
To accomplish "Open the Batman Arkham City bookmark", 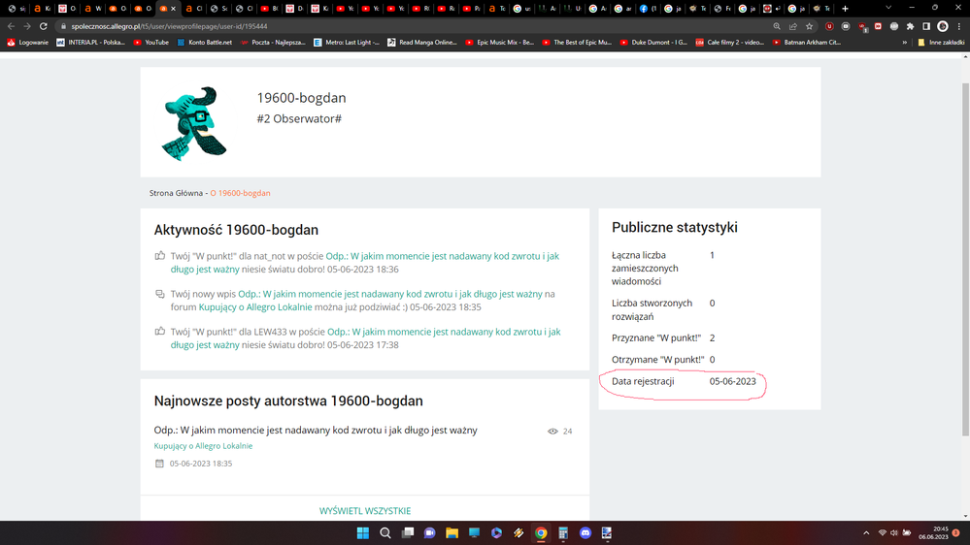I will 807,43.
